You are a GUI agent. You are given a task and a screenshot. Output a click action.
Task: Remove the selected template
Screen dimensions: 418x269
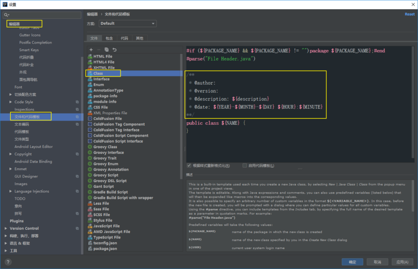click(98, 49)
